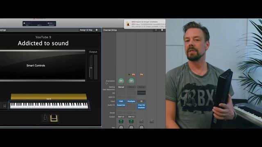Open the Chan EQ audio effect plugin
The image size is (262, 147).
141,105
